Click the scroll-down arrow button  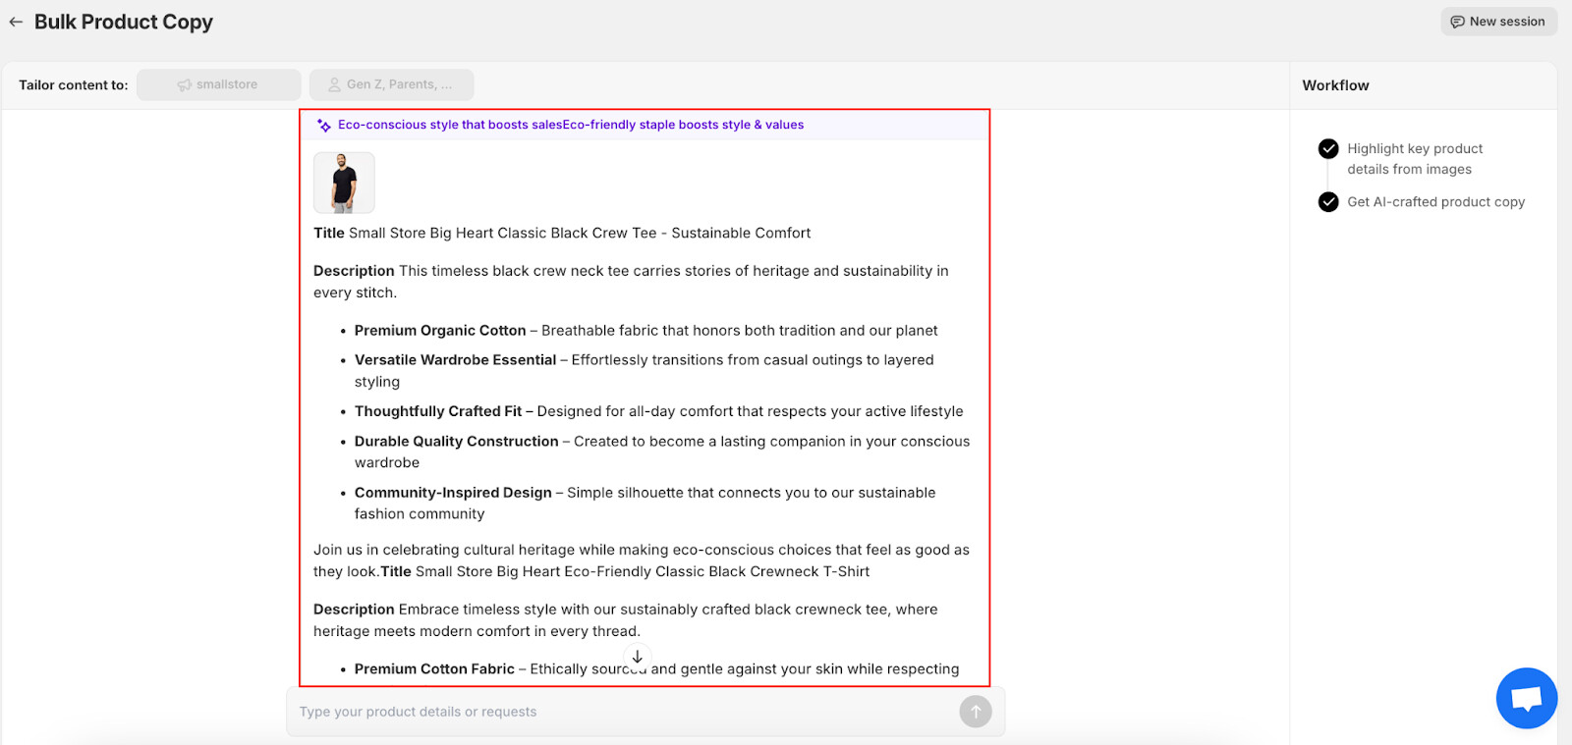637,657
